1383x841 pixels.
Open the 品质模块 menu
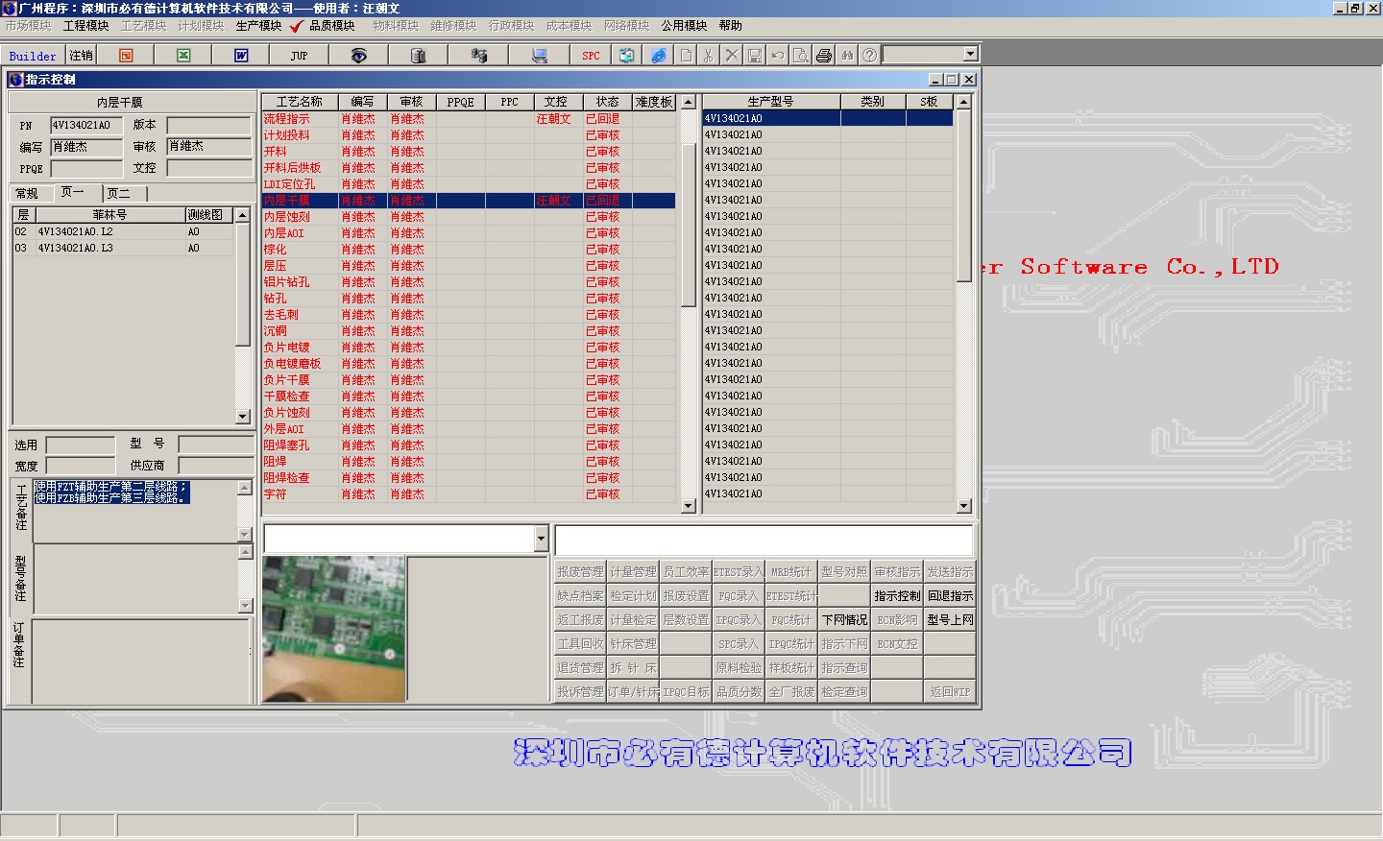pos(331,26)
